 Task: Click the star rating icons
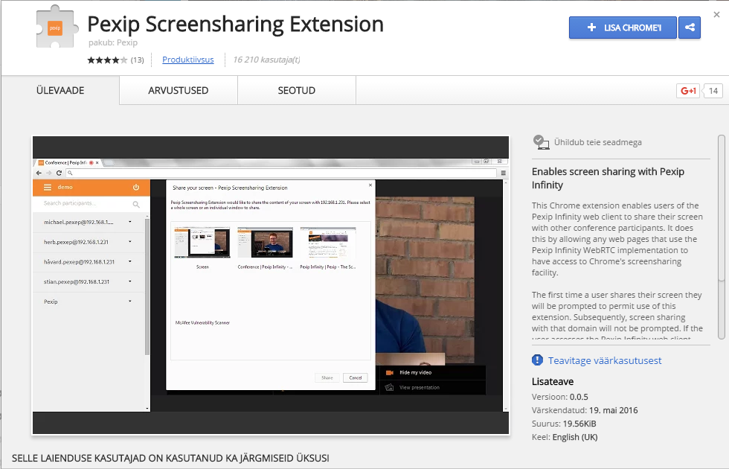coord(107,60)
